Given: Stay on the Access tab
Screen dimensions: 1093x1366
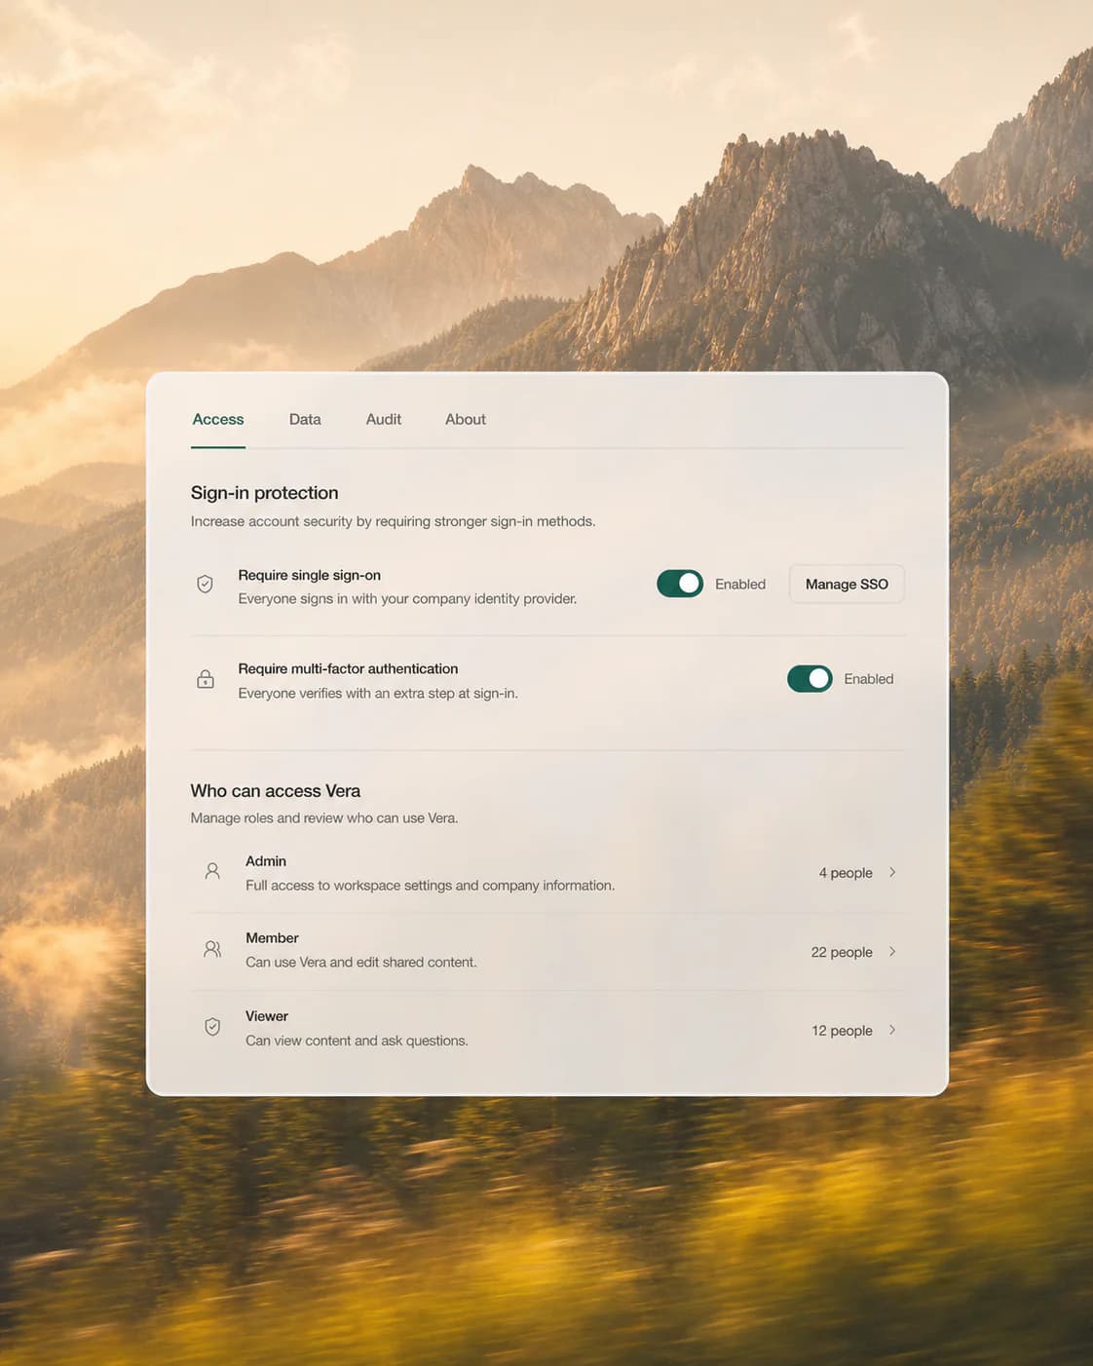Looking at the screenshot, I should (218, 419).
